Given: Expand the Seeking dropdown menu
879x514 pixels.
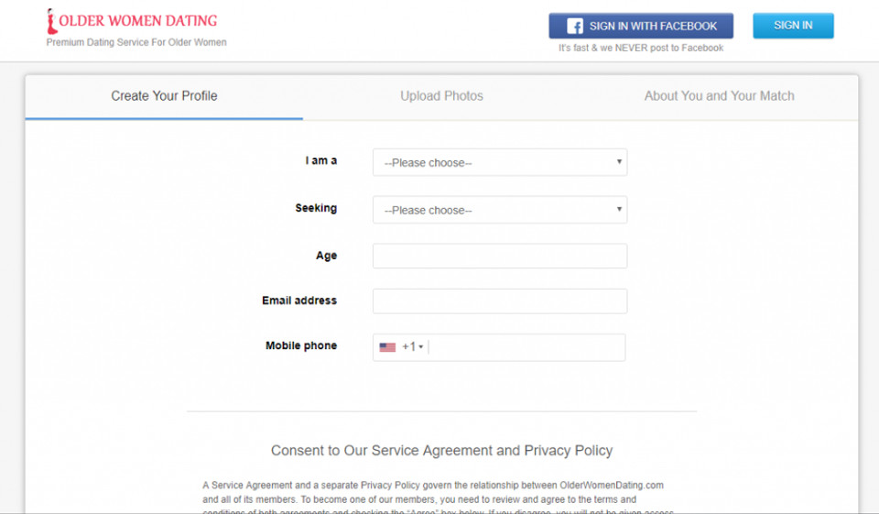Looking at the screenshot, I should (x=499, y=210).
